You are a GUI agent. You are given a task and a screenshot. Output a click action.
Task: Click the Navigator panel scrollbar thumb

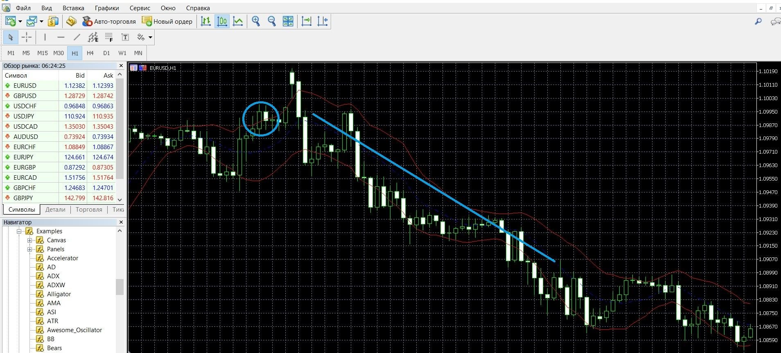click(120, 287)
